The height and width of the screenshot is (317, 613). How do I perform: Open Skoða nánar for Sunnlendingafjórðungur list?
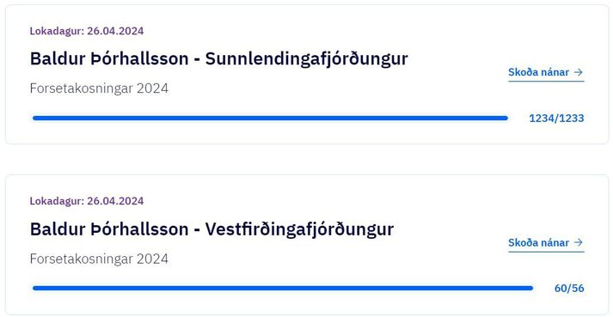coord(546,72)
